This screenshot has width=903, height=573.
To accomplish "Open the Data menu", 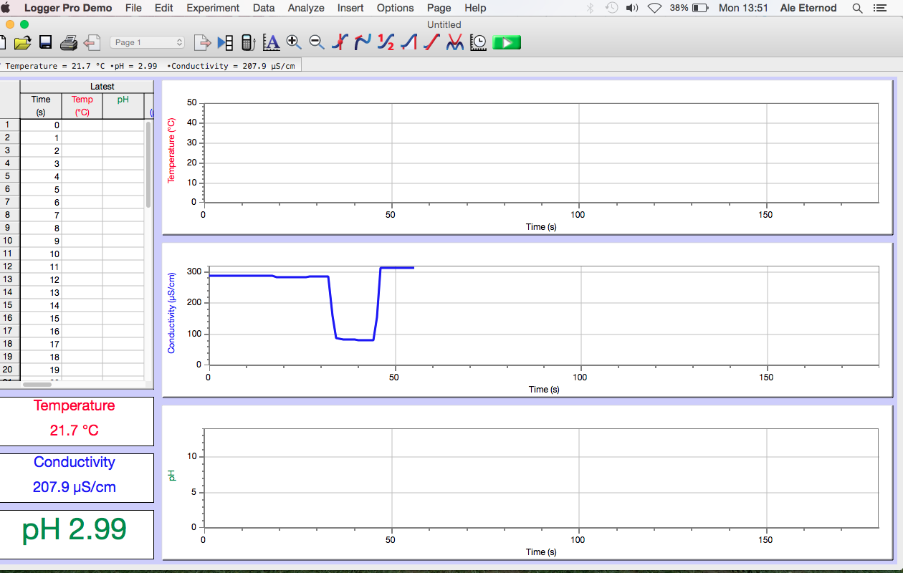I will pyautogui.click(x=264, y=8).
